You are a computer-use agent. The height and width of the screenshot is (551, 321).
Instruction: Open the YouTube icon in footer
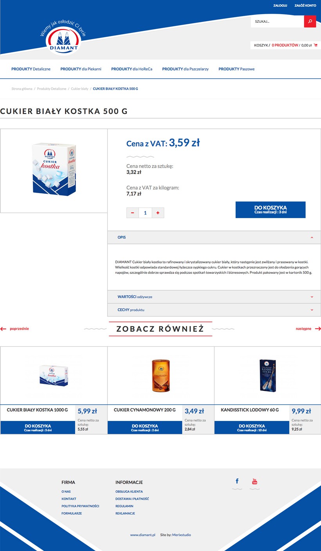254,481
